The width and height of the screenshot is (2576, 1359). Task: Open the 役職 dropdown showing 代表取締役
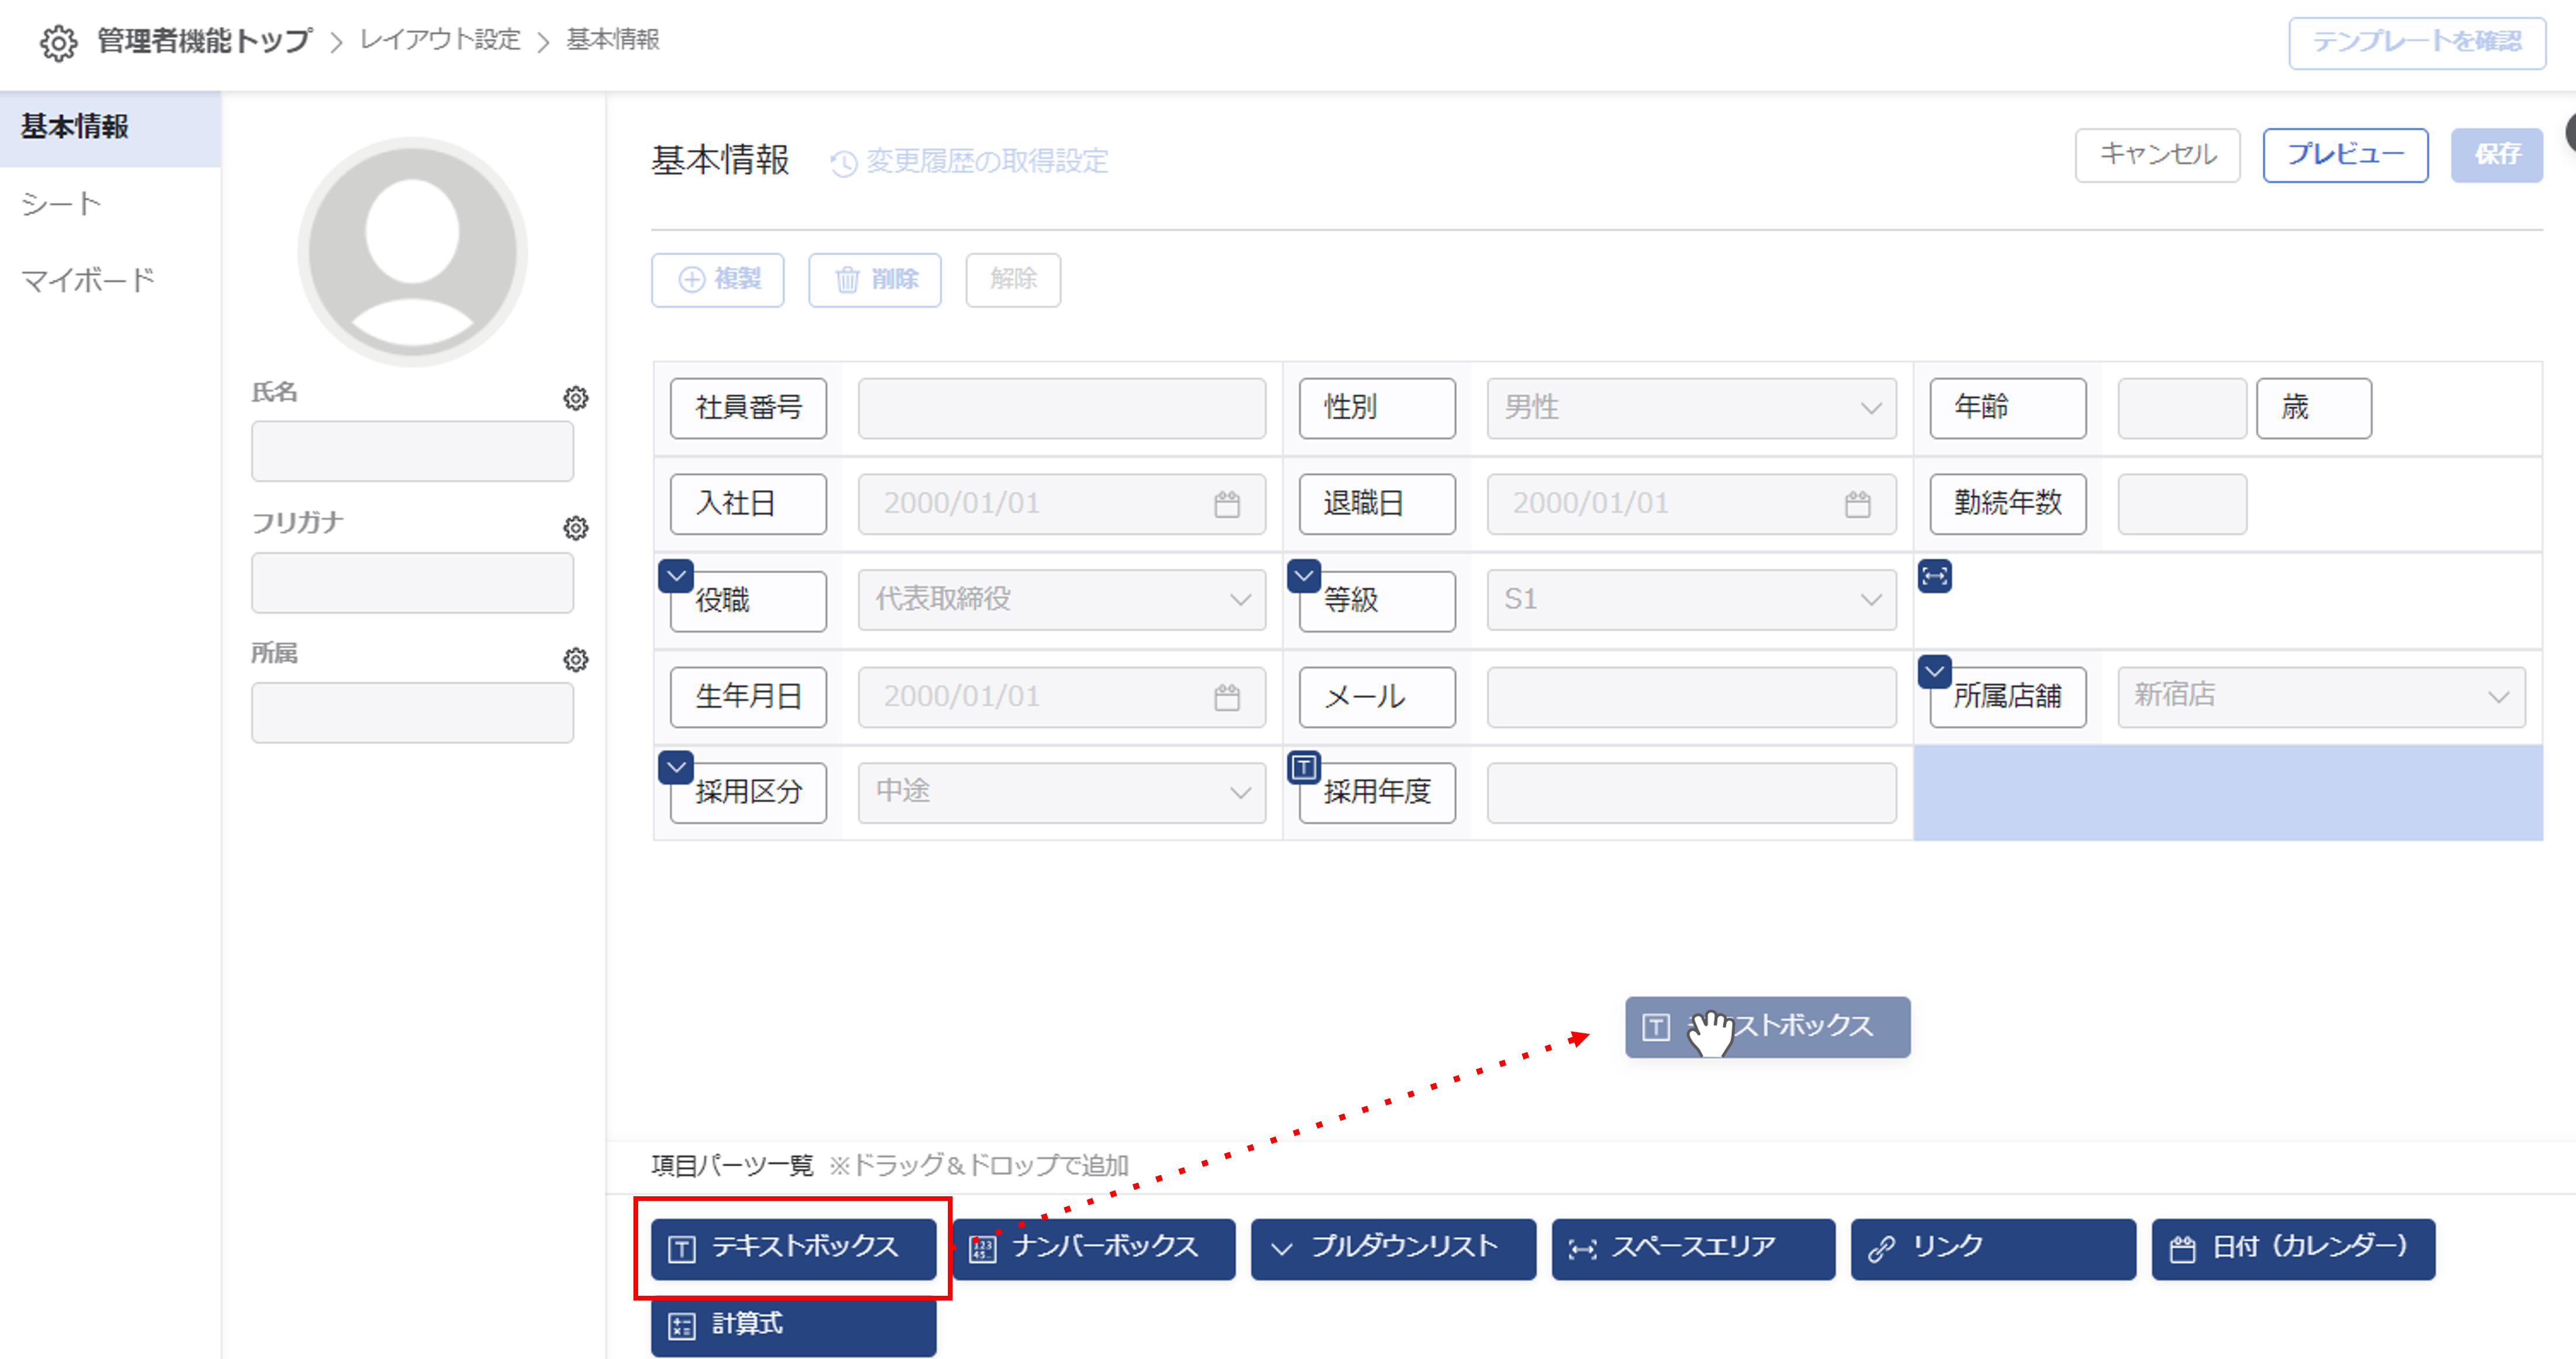(1061, 600)
